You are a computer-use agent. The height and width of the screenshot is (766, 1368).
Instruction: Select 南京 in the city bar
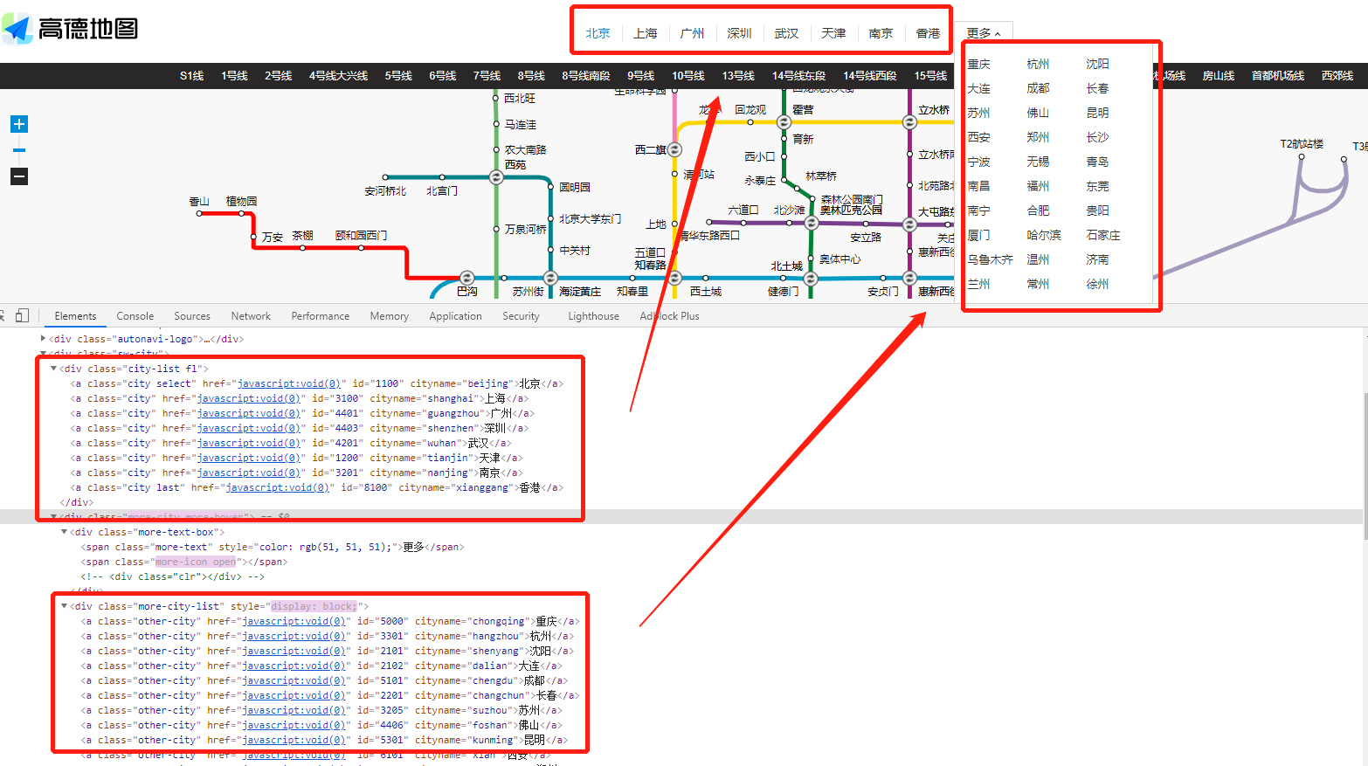click(x=881, y=33)
